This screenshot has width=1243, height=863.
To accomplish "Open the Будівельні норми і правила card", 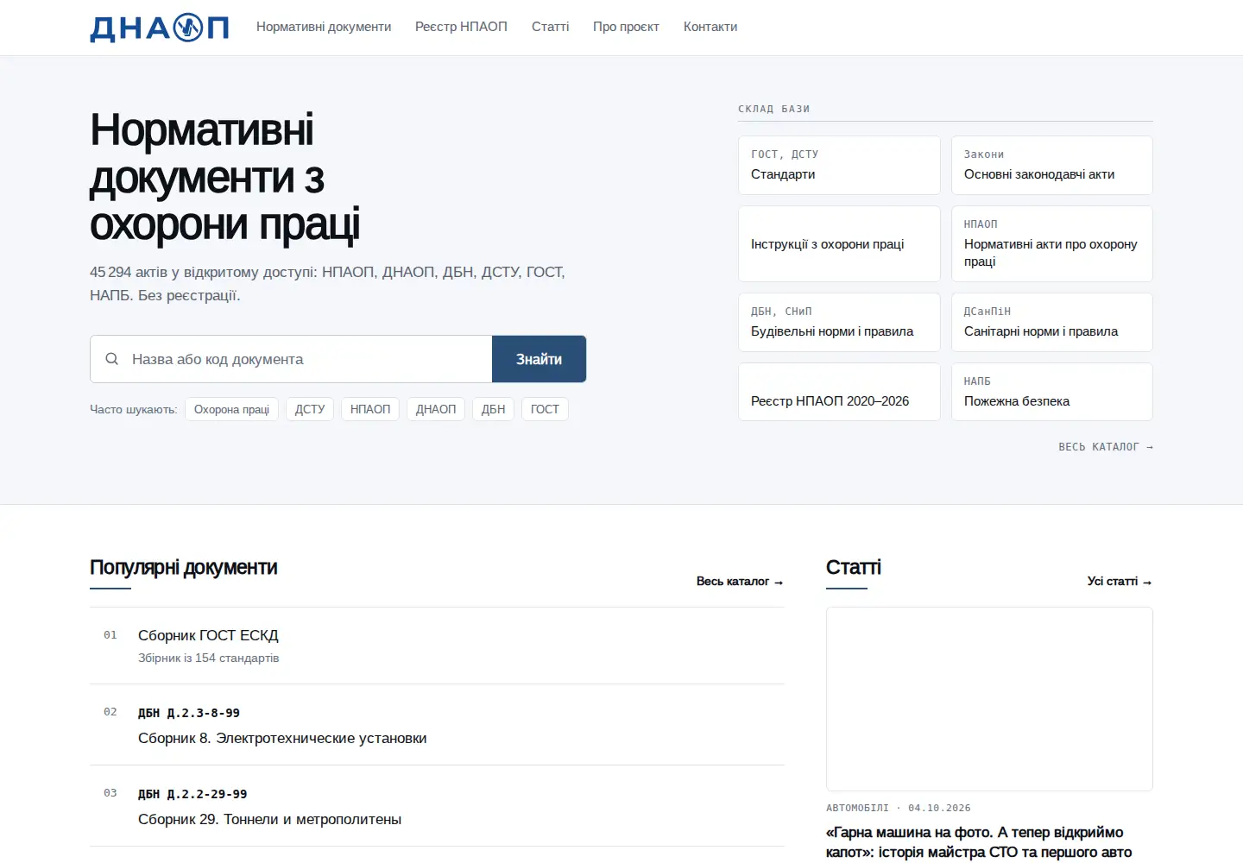I will pyautogui.click(x=839, y=322).
